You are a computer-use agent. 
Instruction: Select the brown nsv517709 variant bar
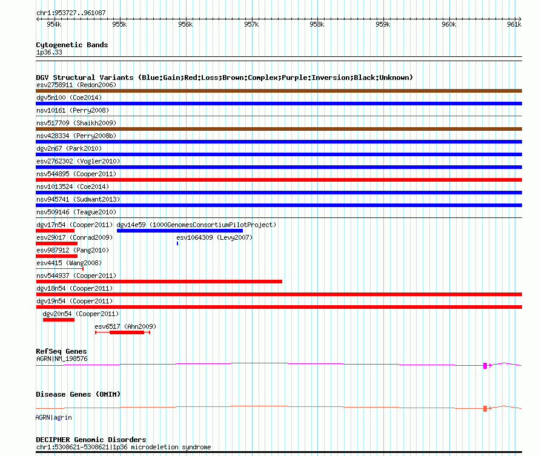[x=279, y=129]
